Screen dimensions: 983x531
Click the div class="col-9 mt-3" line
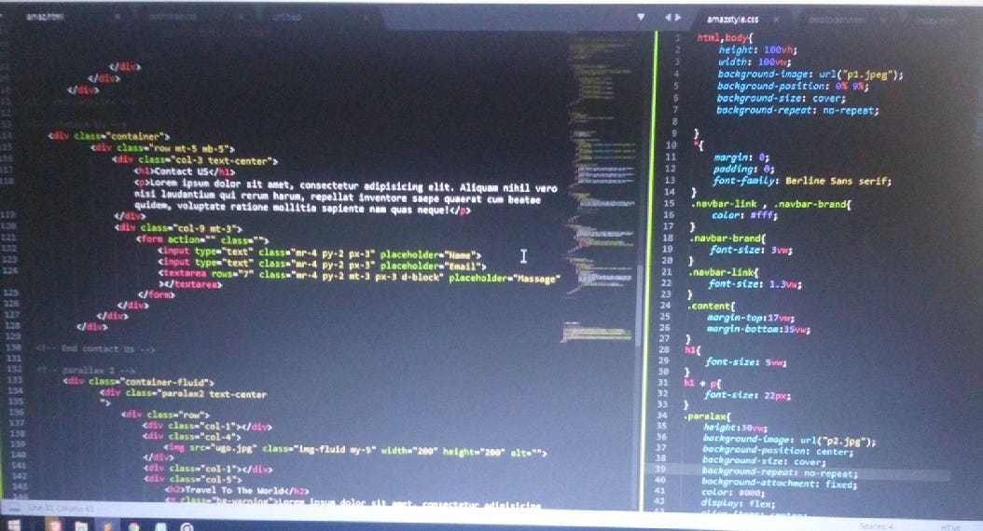(x=179, y=228)
